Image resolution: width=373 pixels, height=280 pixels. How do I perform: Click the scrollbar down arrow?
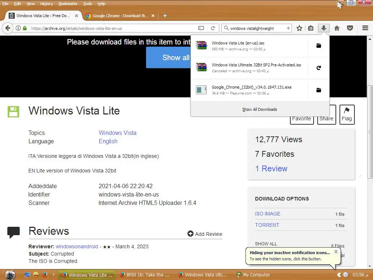[370, 266]
